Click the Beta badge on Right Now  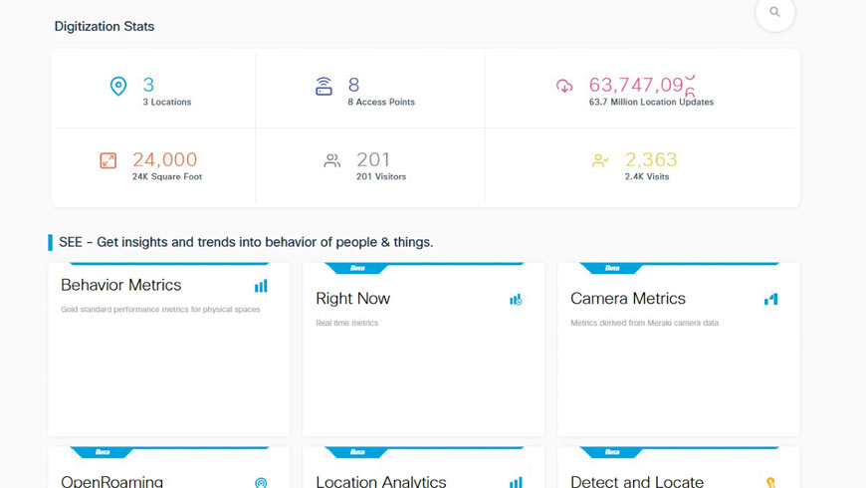coord(357,268)
